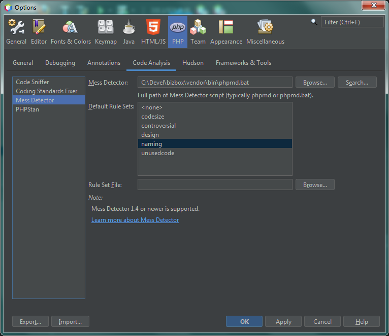This screenshot has width=389, height=336.
Task: Open Learn more about Mess Detector link
Action: click(135, 220)
